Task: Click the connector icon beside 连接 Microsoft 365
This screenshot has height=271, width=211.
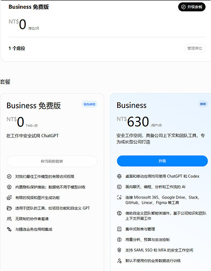Action: [119, 197]
